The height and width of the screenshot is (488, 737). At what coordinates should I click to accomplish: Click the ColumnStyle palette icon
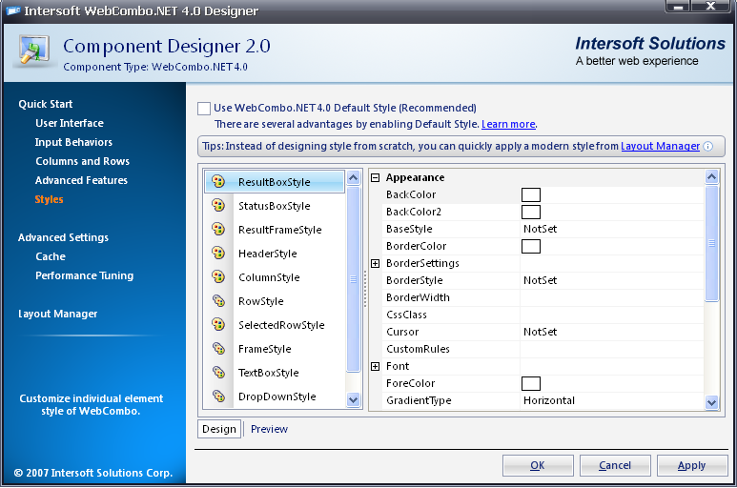(218, 276)
